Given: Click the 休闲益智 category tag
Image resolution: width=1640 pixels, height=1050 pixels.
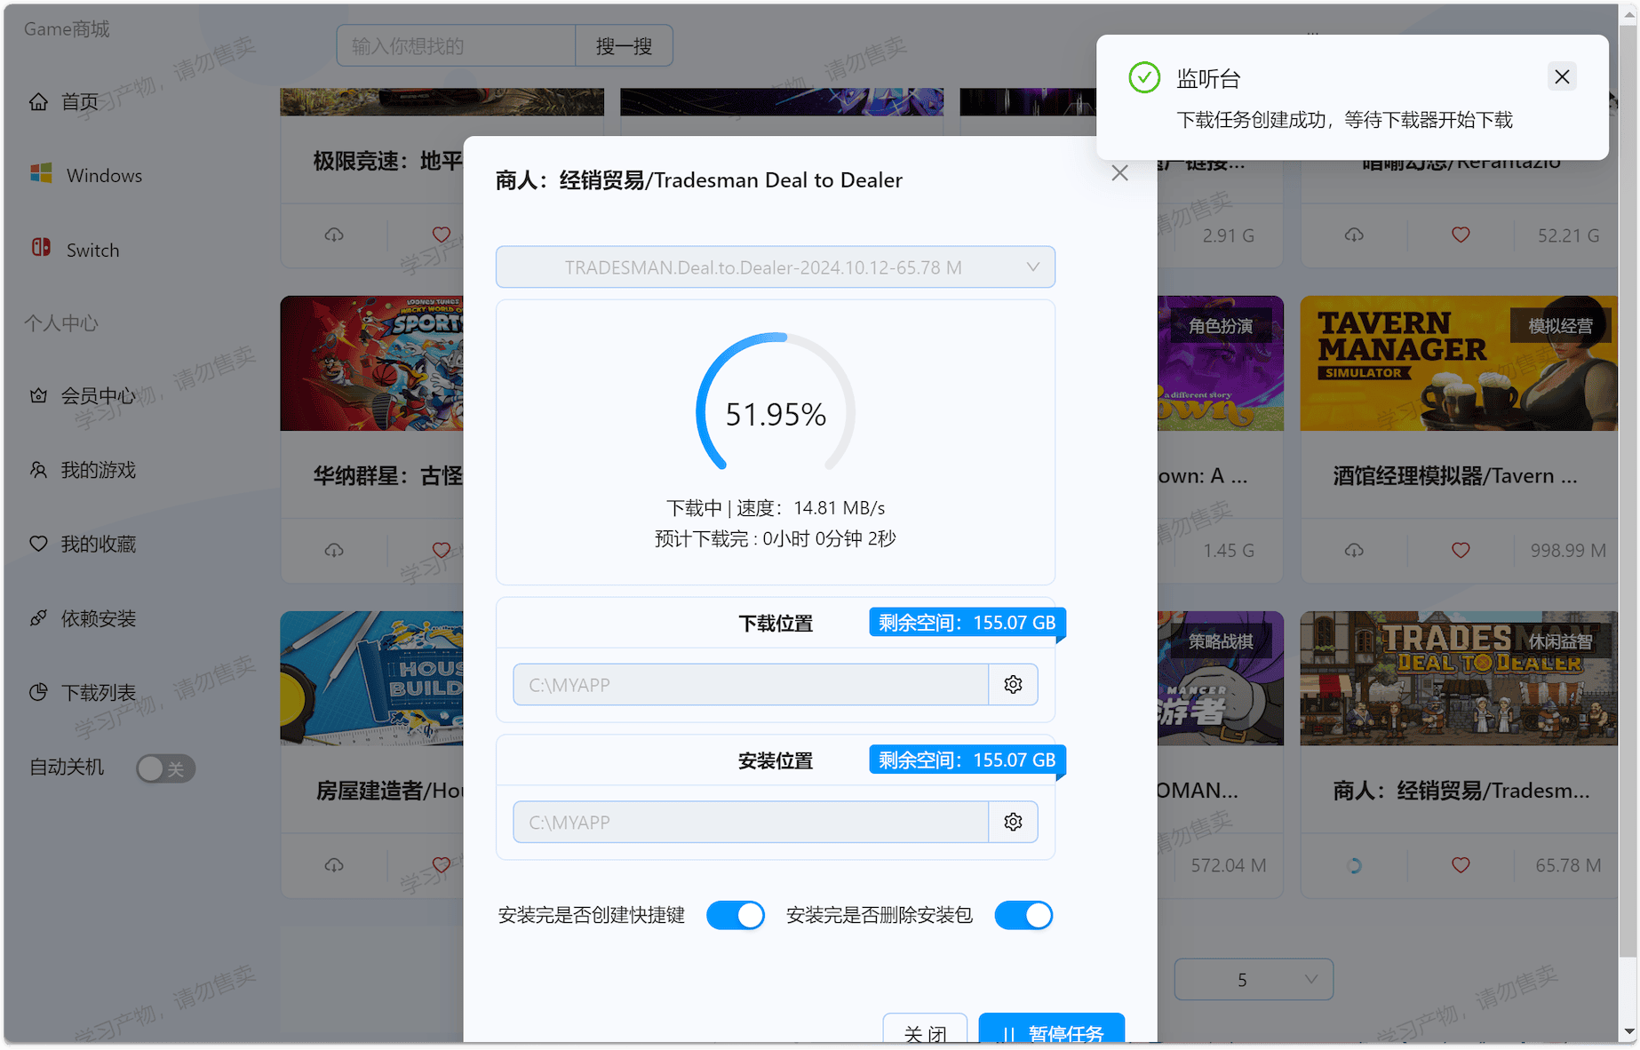Looking at the screenshot, I should click(1560, 641).
